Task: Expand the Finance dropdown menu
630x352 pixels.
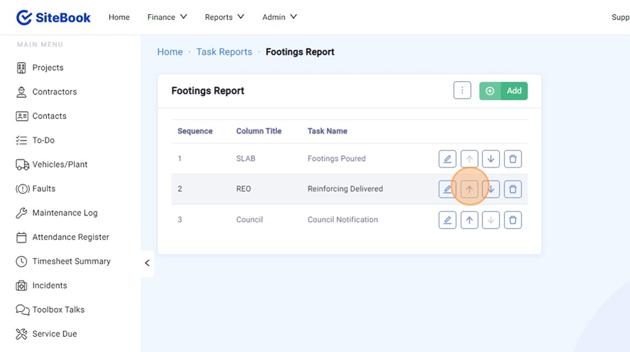Action: [x=167, y=17]
